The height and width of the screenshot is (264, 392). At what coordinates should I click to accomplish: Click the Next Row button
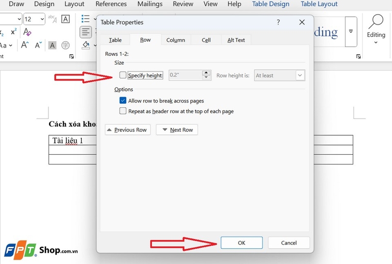tap(177, 130)
